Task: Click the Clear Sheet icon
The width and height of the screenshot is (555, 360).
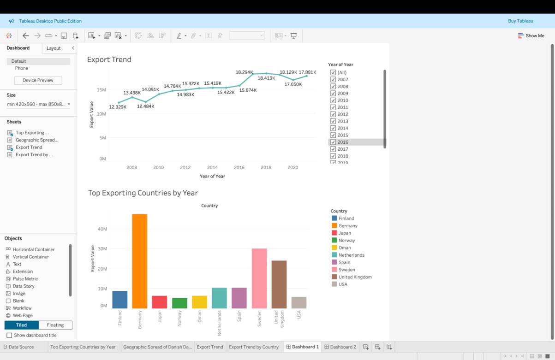Action: pyautogui.click(x=118, y=35)
